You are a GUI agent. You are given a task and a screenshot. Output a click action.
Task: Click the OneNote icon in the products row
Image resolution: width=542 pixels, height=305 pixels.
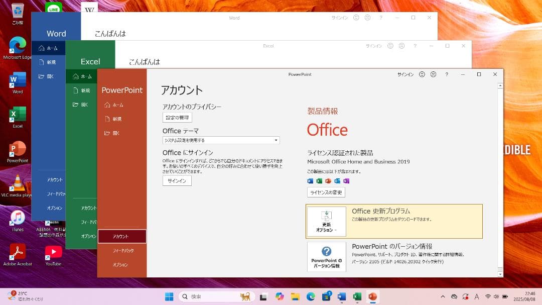(x=346, y=181)
